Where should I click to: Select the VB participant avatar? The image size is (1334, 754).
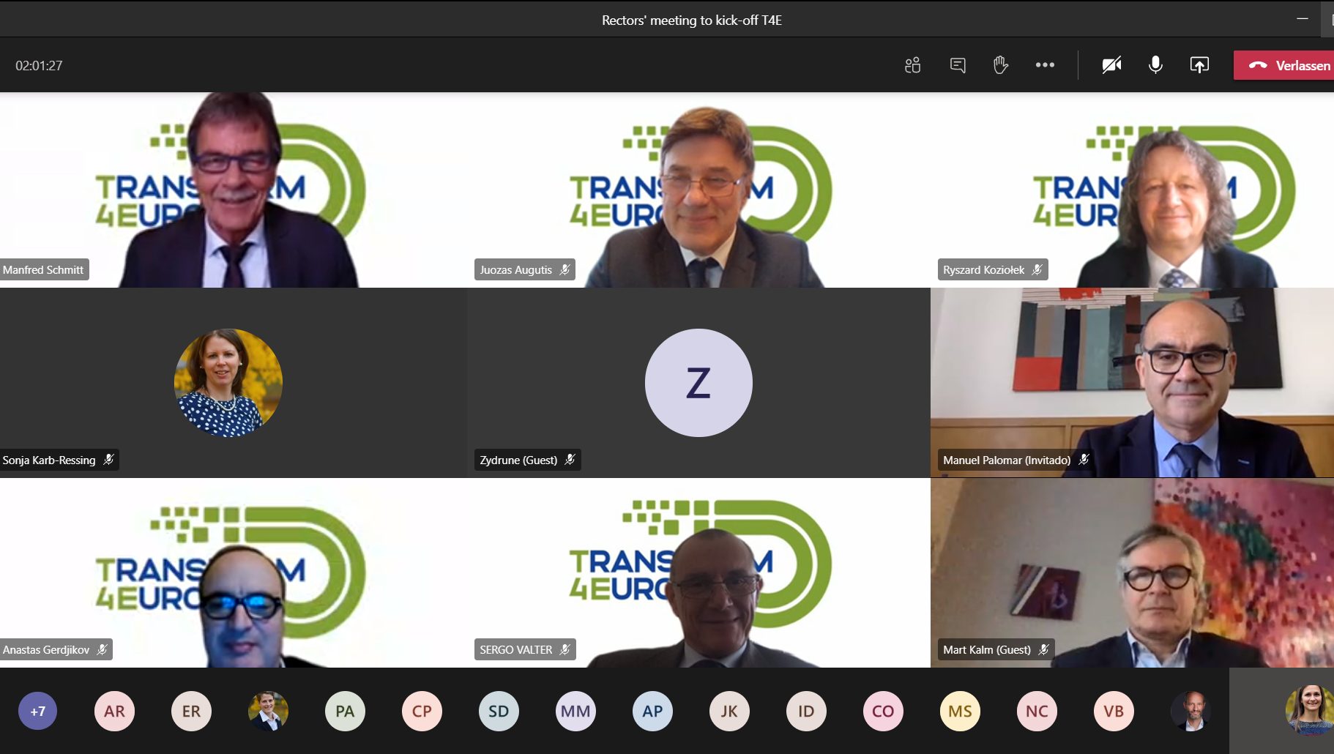[x=1114, y=711]
